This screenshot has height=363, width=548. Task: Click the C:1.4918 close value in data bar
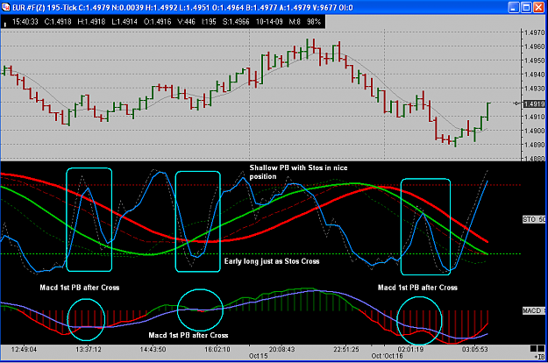click(x=58, y=22)
